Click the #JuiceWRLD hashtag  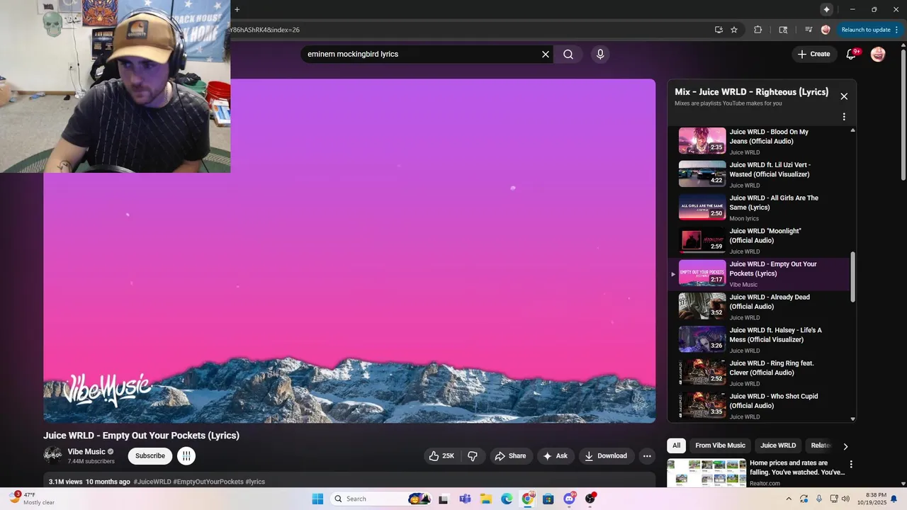[152, 482]
